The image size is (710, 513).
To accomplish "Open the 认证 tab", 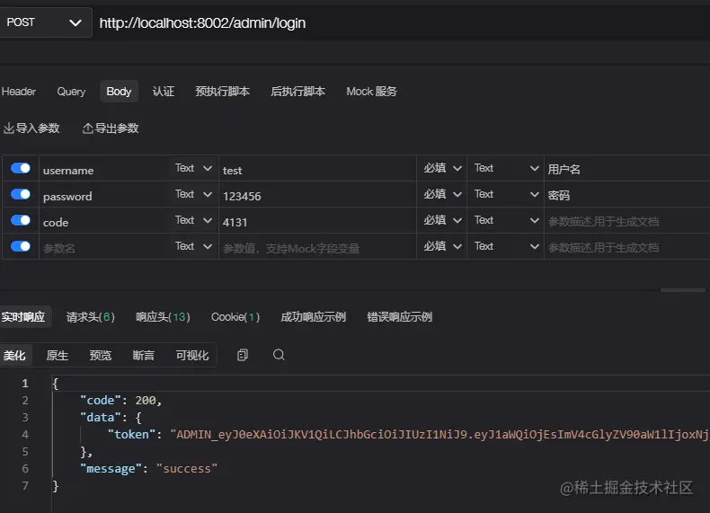I will point(164,92).
